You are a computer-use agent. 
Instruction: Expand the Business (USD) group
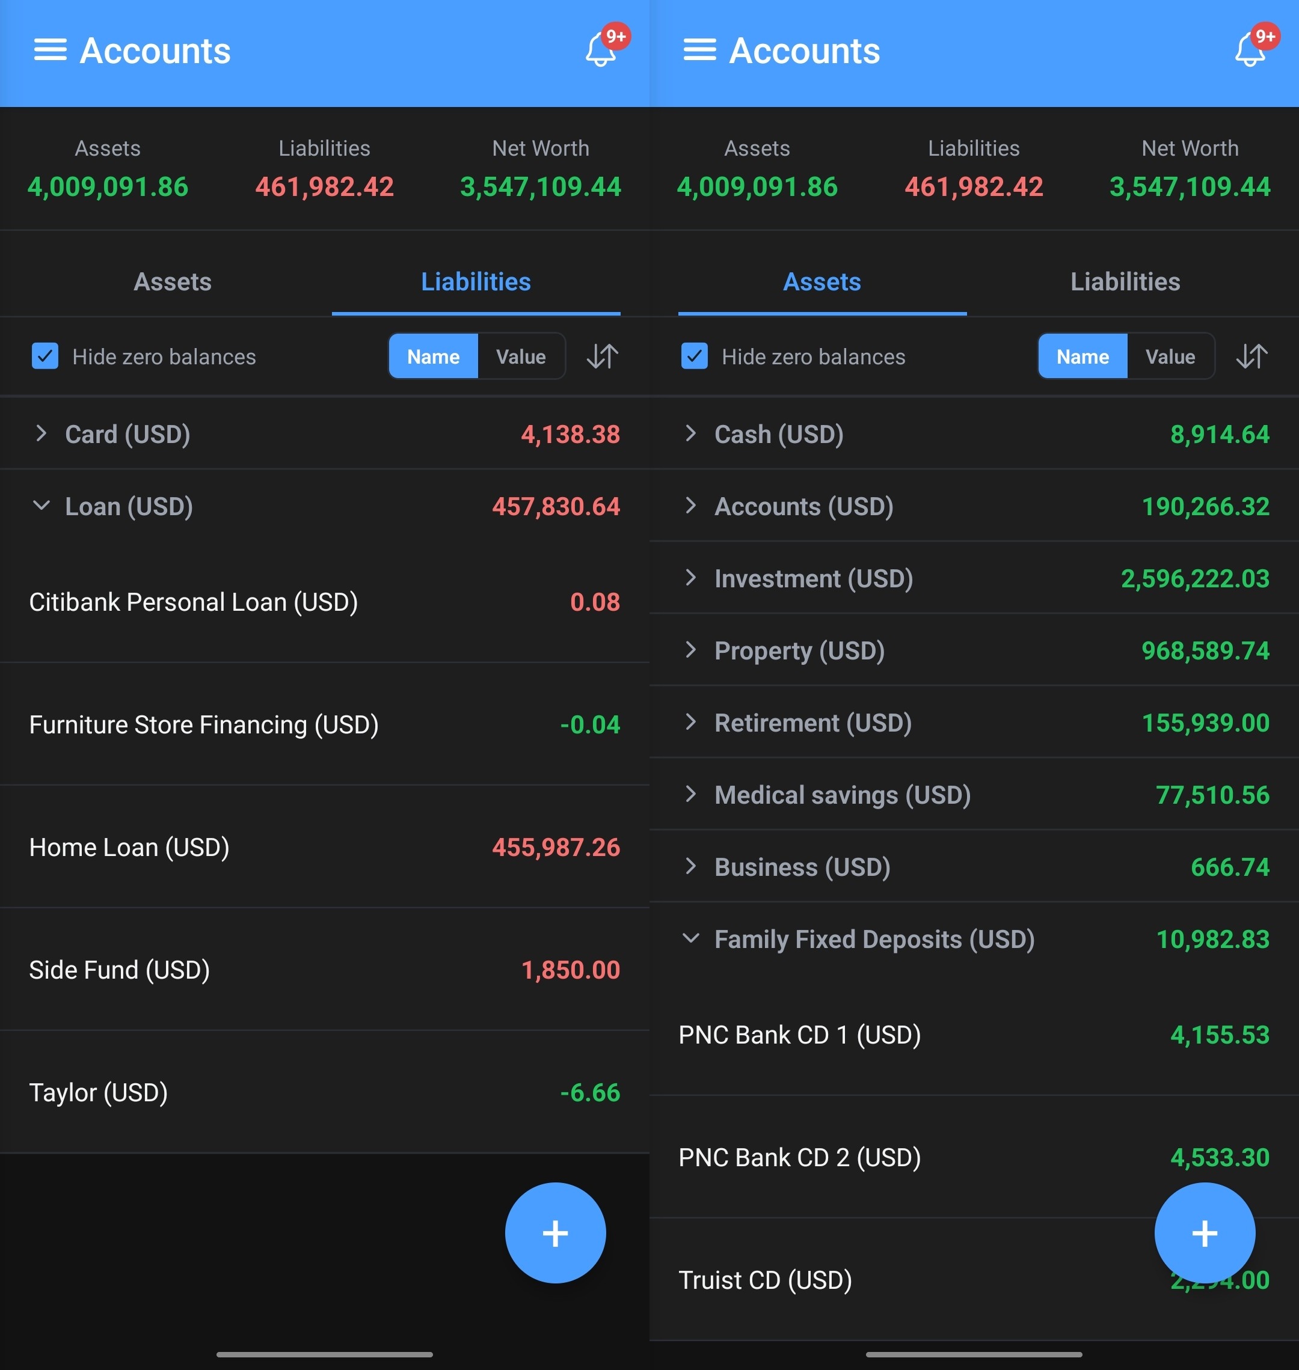[x=974, y=867]
